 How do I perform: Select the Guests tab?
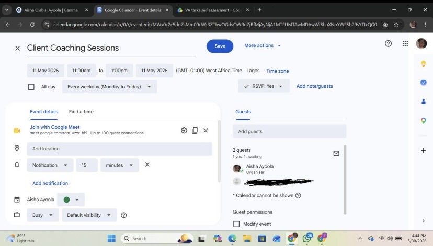pyautogui.click(x=243, y=112)
